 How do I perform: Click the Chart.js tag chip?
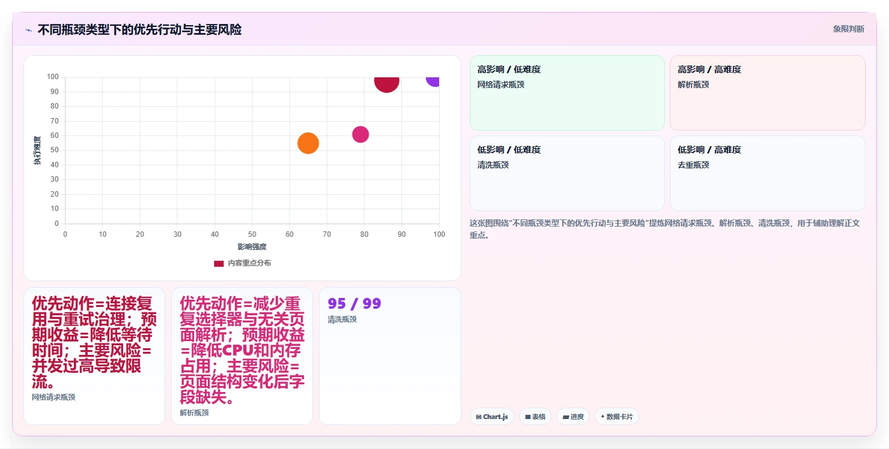pyautogui.click(x=492, y=417)
